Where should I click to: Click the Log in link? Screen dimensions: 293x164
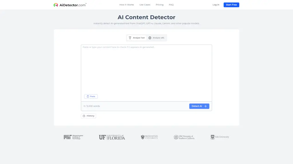216,5
